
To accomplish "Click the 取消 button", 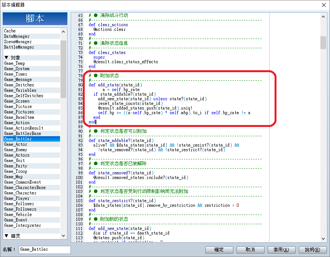I will click(250, 250).
